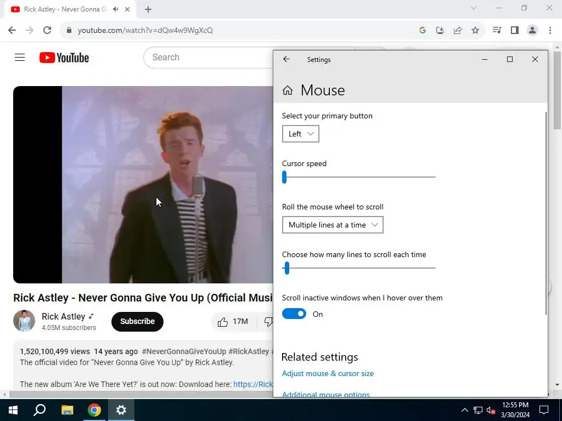Toggle Scroll inactive windows switch

pyautogui.click(x=294, y=314)
